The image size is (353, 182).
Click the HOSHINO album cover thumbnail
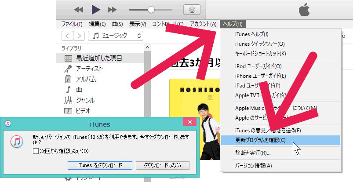194,119
